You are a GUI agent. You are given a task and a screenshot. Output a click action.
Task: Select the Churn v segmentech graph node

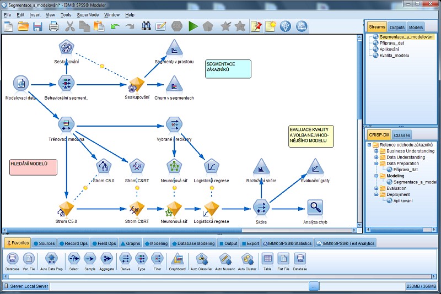coord(174,83)
